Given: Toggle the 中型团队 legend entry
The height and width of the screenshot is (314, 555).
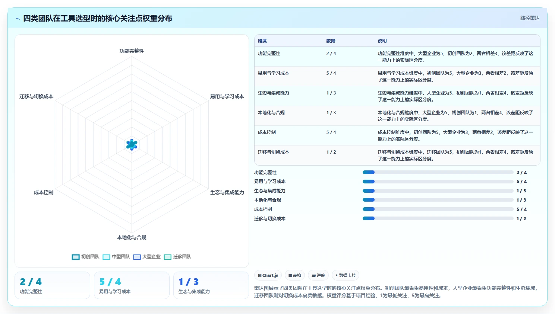Looking at the screenshot, I should click(116, 257).
